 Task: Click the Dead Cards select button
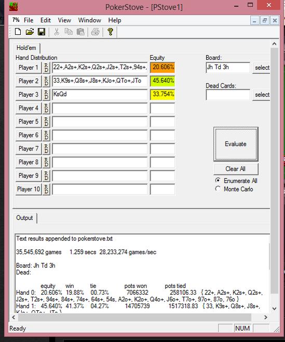click(x=262, y=95)
